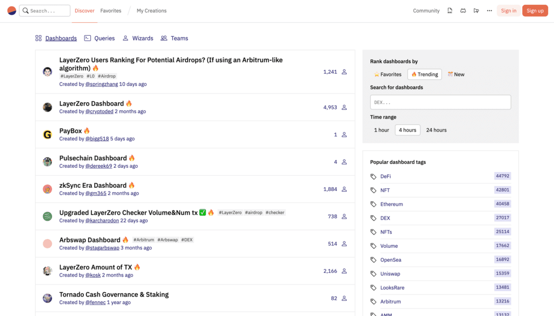
Task: Click the springzhang avatar
Action: (x=48, y=72)
